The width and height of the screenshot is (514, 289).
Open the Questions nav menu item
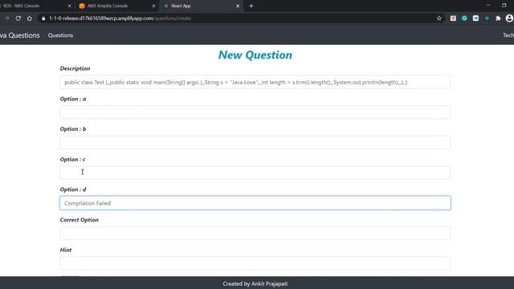(x=60, y=35)
